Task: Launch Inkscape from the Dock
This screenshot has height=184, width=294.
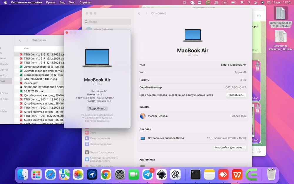Action: [x=161, y=174]
